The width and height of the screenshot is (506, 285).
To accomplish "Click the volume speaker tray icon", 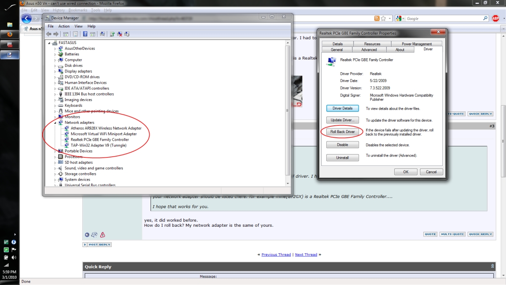I will click(13, 257).
